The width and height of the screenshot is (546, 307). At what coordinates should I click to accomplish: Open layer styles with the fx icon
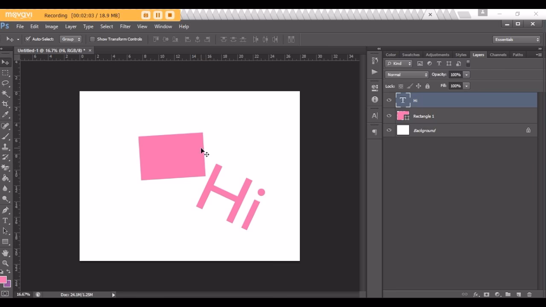click(476, 294)
